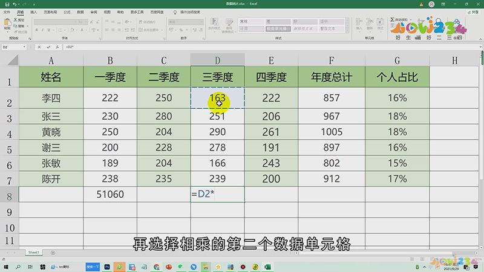Viewport: 484px width, 272px height.
Task: Select the Sheet1 worksheet tab
Action: point(34,253)
